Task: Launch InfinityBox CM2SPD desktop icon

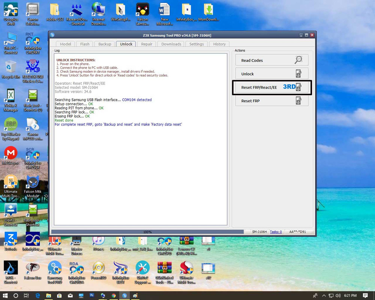Action: (x=165, y=246)
